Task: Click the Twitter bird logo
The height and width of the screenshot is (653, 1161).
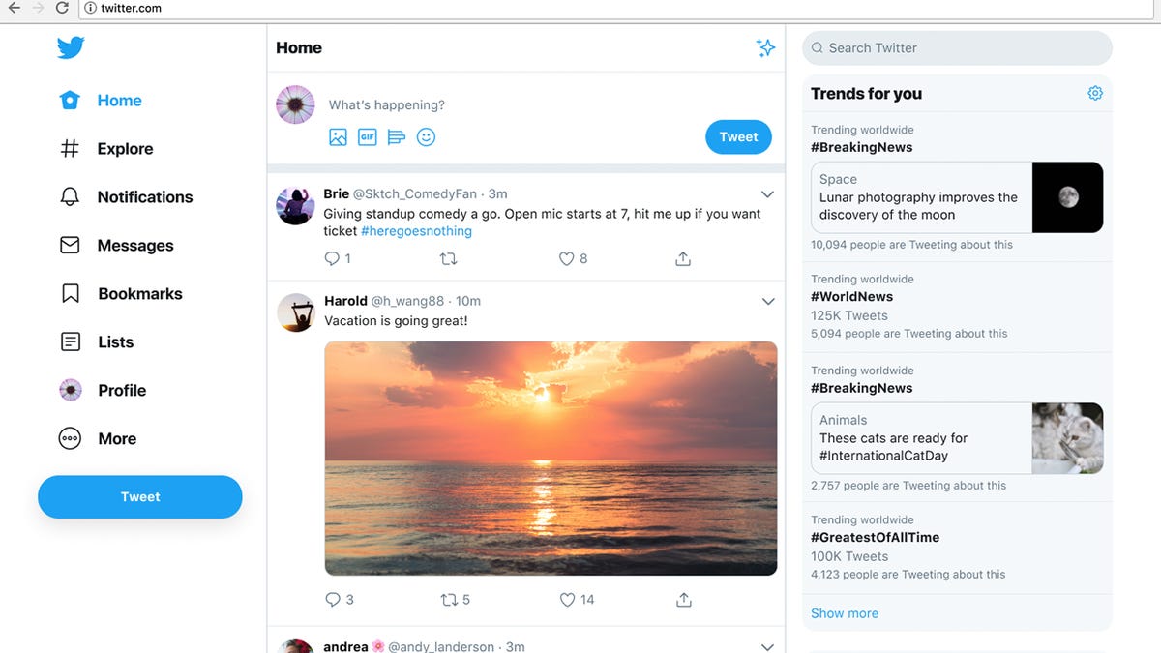Action: 71,46
